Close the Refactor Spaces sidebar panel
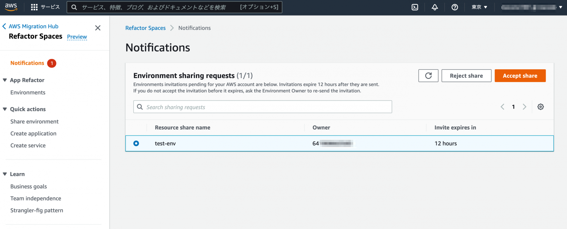The width and height of the screenshot is (567, 229). tap(97, 28)
